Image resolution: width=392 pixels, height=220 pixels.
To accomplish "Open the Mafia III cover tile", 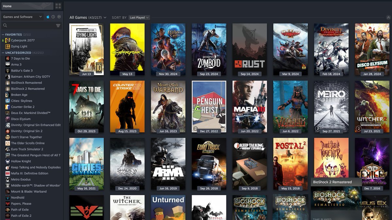I will coord(250,107).
